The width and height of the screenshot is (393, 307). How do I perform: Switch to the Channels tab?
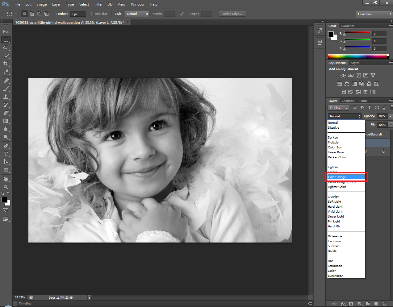click(x=348, y=101)
